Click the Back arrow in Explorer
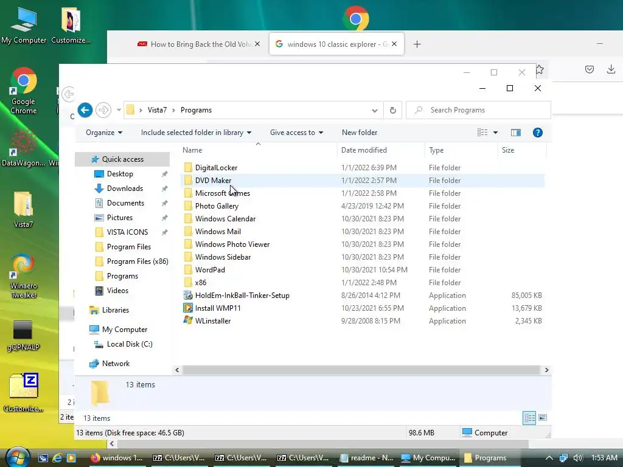 pos(85,110)
